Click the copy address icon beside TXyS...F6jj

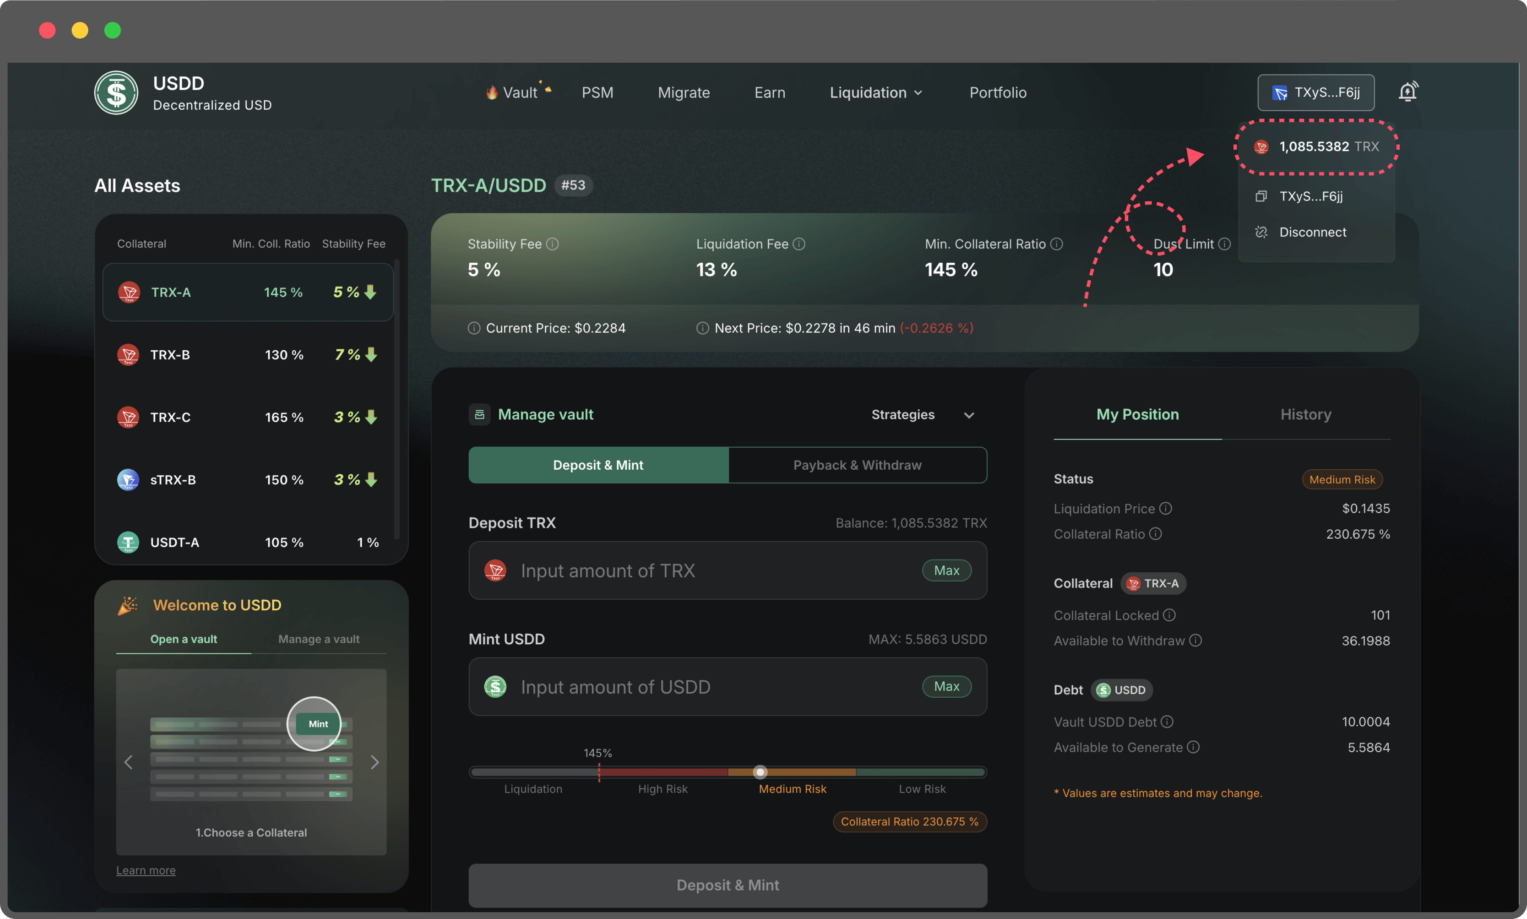(x=1261, y=196)
